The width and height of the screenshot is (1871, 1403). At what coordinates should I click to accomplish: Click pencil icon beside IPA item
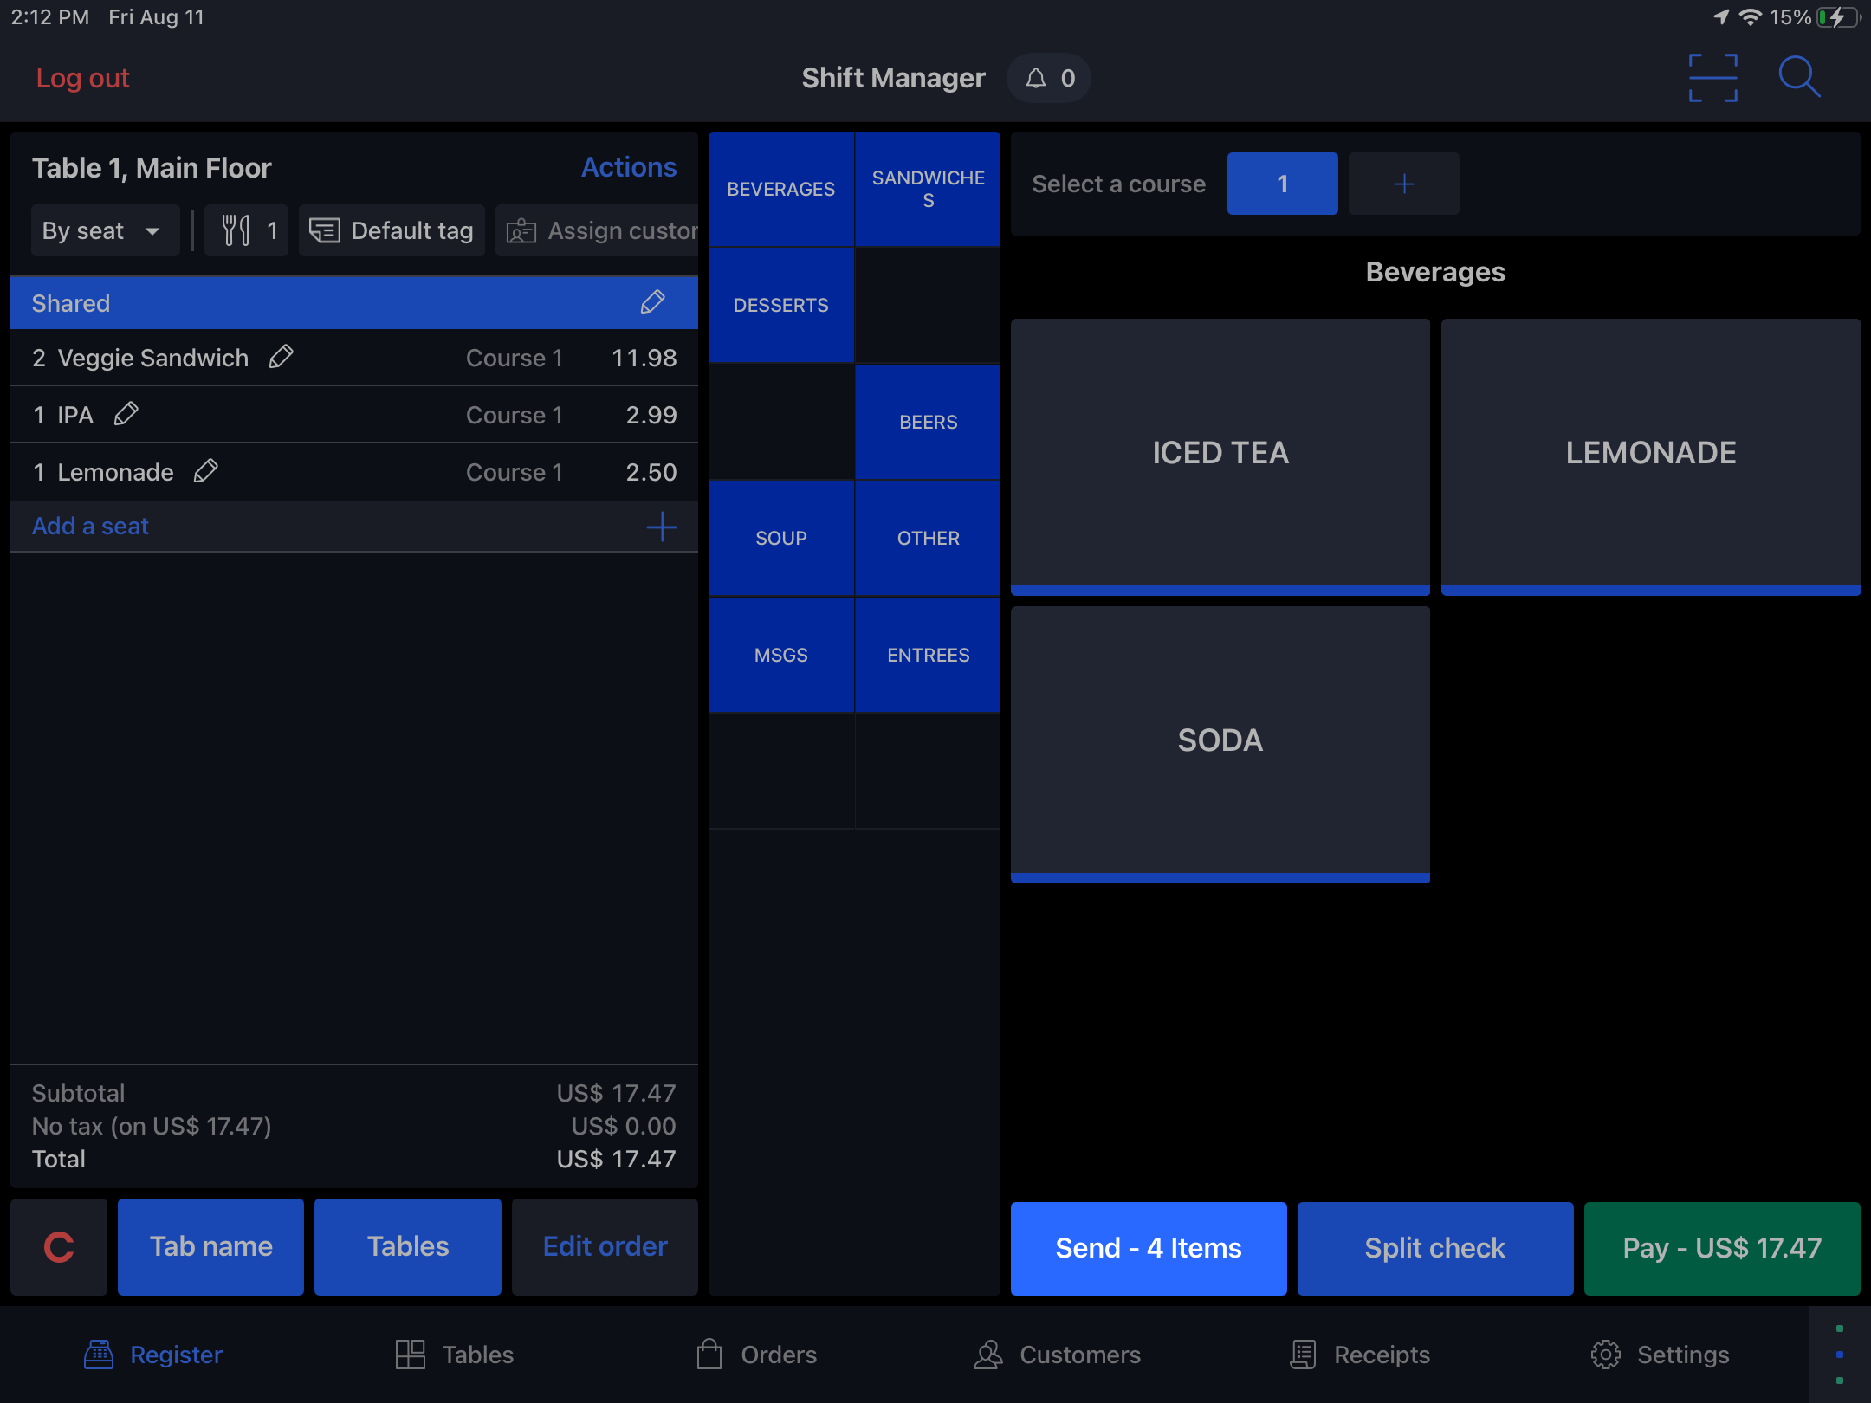(126, 414)
